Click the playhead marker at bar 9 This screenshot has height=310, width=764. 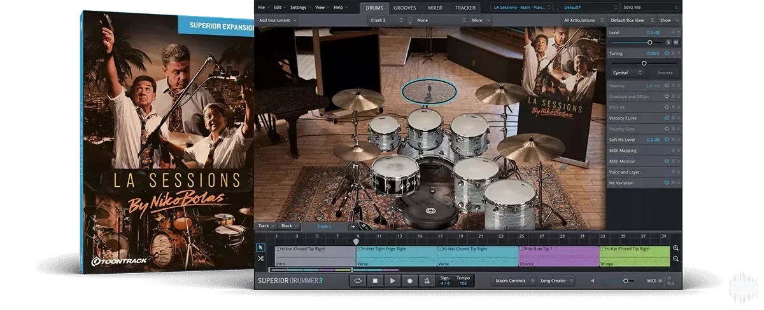coord(356,241)
